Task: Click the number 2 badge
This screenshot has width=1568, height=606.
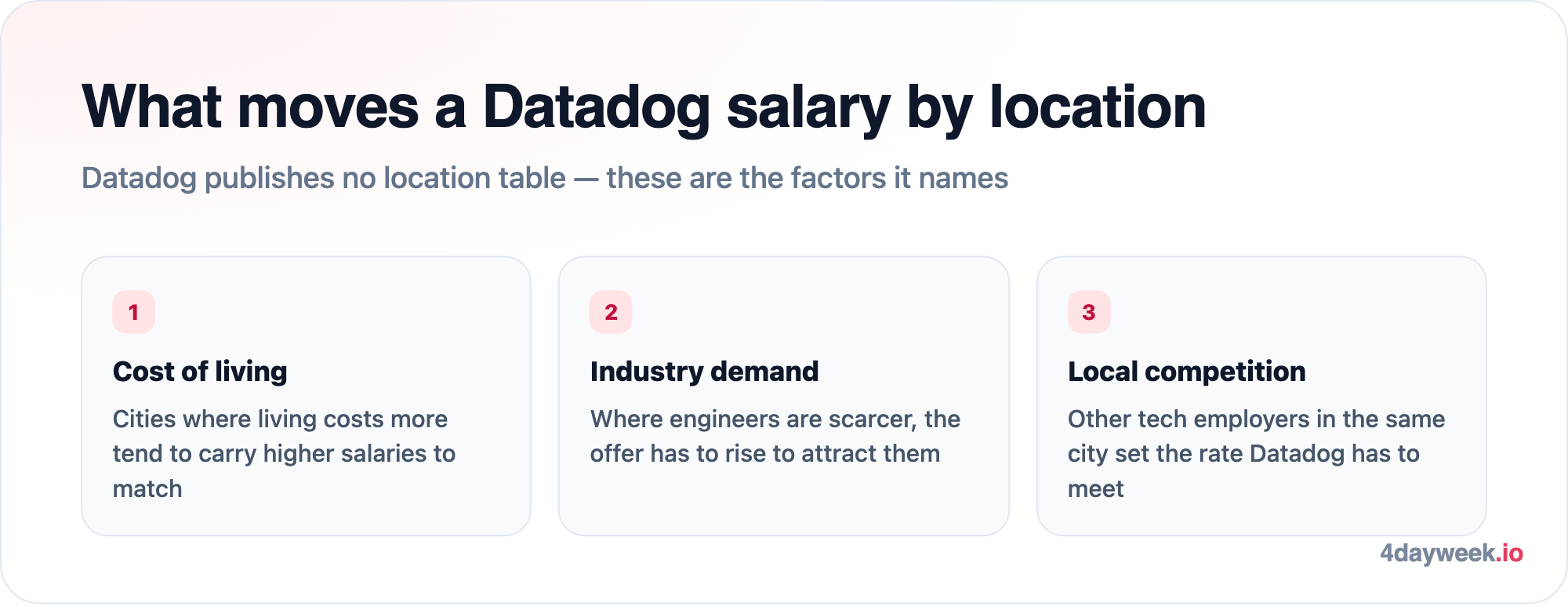Action: [611, 312]
